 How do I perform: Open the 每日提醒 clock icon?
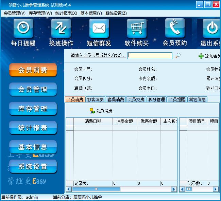23,28
